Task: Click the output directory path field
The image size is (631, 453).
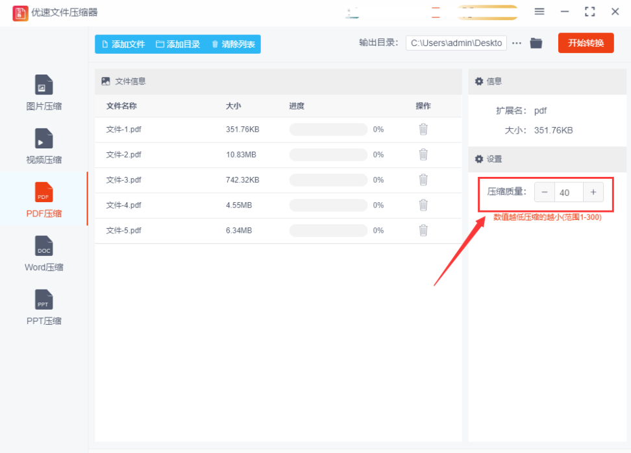Action: (456, 43)
